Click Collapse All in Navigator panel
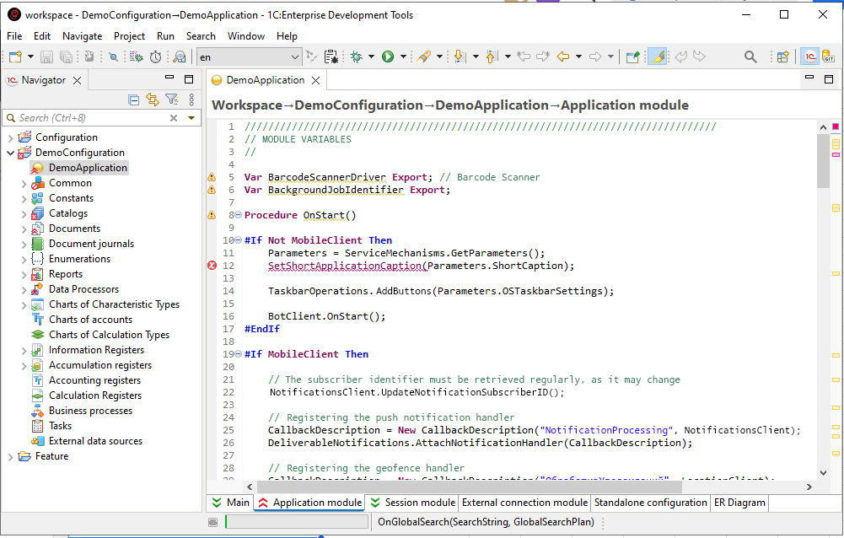 point(134,100)
